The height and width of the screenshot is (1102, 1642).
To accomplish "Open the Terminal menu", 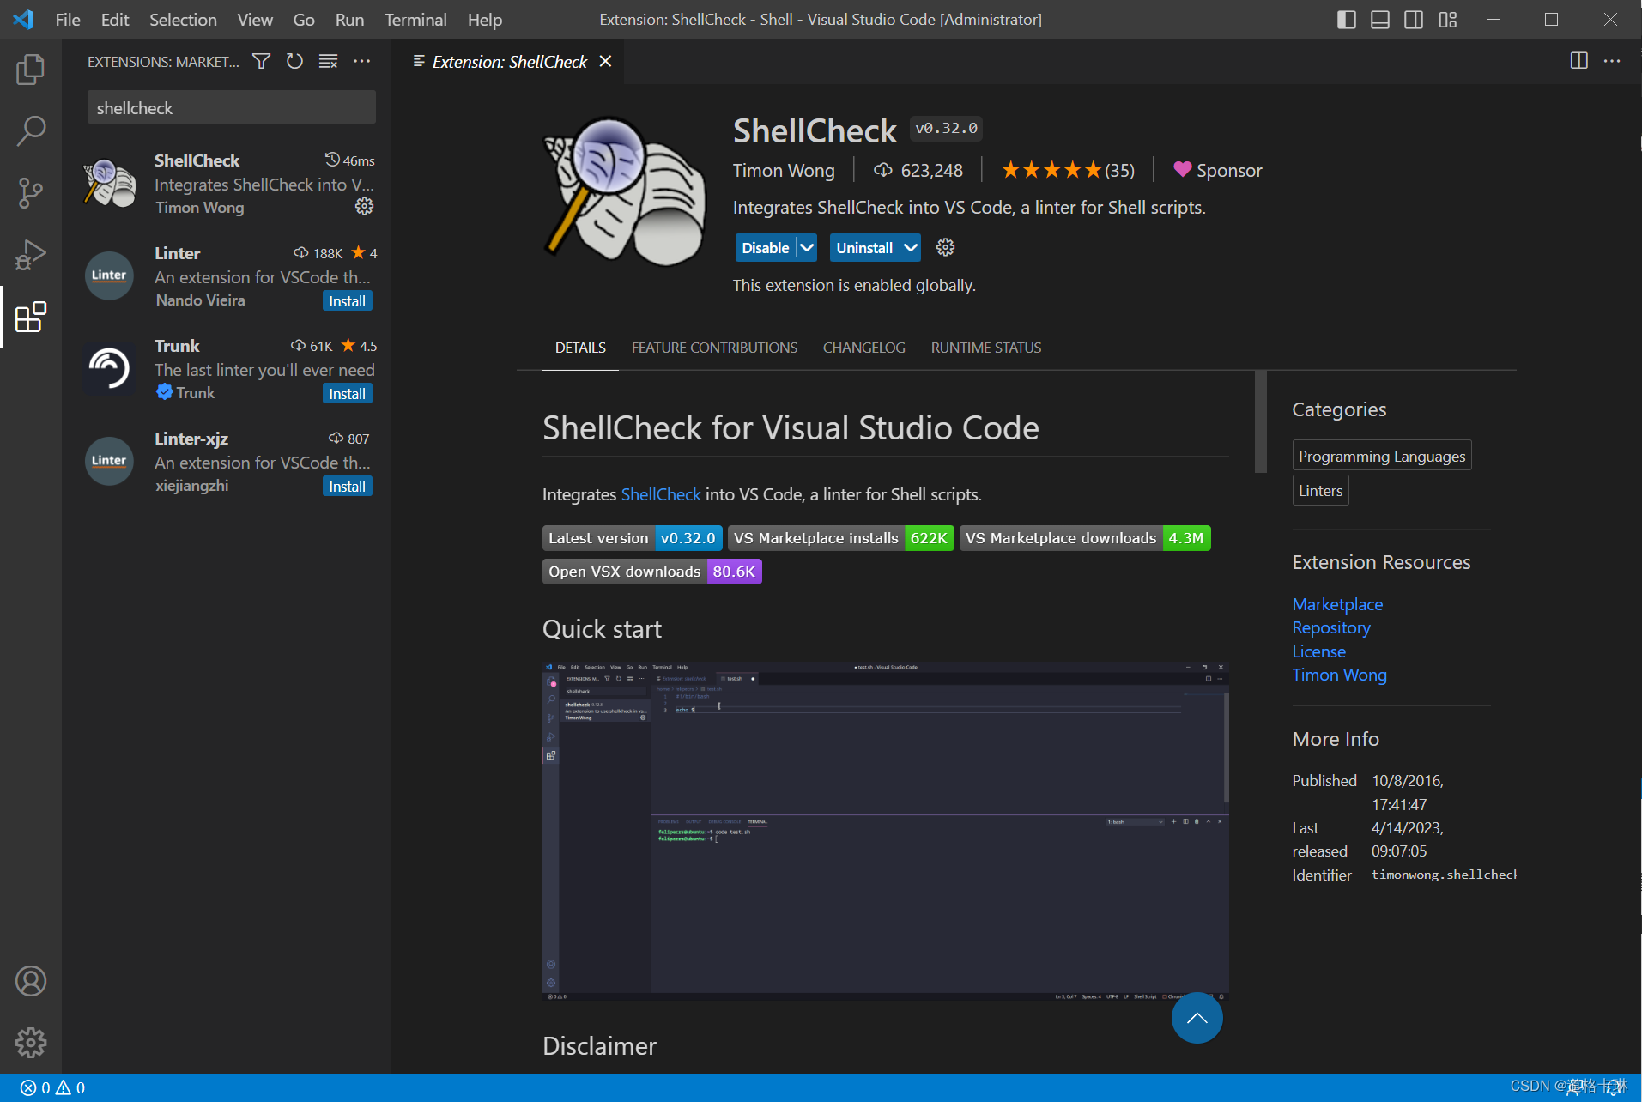I will click(415, 20).
